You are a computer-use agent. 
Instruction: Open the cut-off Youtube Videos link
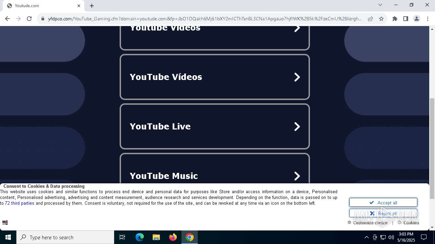point(215,38)
